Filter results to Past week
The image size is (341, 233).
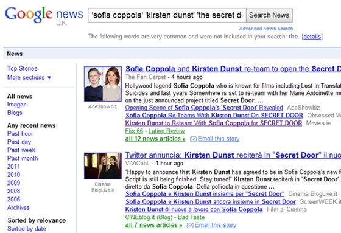point(21,150)
